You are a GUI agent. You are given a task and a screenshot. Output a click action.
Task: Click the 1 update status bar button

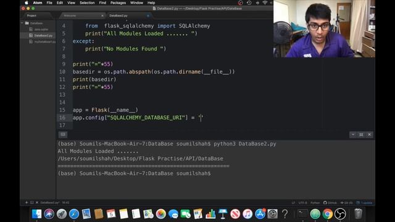click(364, 203)
